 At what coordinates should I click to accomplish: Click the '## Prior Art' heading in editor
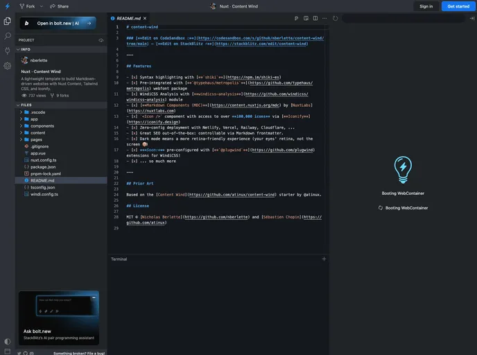click(x=140, y=184)
